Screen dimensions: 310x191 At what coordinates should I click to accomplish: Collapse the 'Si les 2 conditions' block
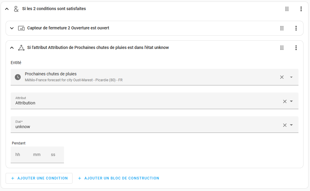pos(7,9)
